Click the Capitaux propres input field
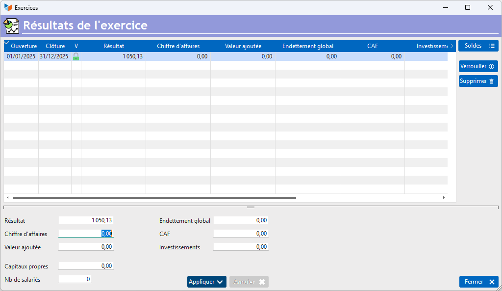 [86, 266]
